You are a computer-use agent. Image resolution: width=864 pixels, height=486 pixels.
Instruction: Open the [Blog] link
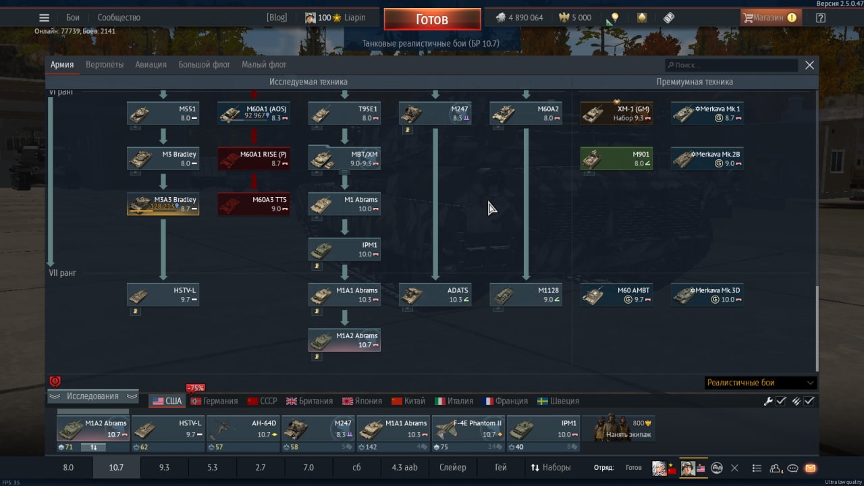coord(277,18)
